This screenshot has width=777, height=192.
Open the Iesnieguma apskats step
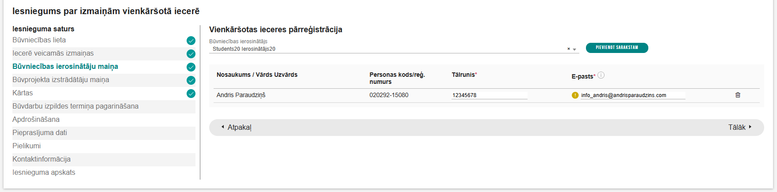click(x=44, y=173)
